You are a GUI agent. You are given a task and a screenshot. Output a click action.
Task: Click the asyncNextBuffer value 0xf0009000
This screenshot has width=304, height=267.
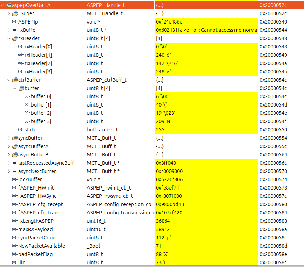click(x=169, y=171)
